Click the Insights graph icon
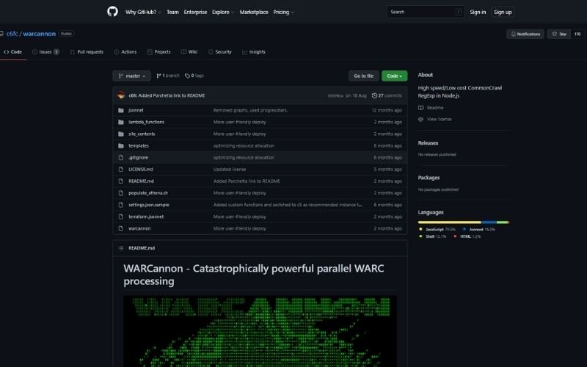587x367 pixels. coord(244,51)
